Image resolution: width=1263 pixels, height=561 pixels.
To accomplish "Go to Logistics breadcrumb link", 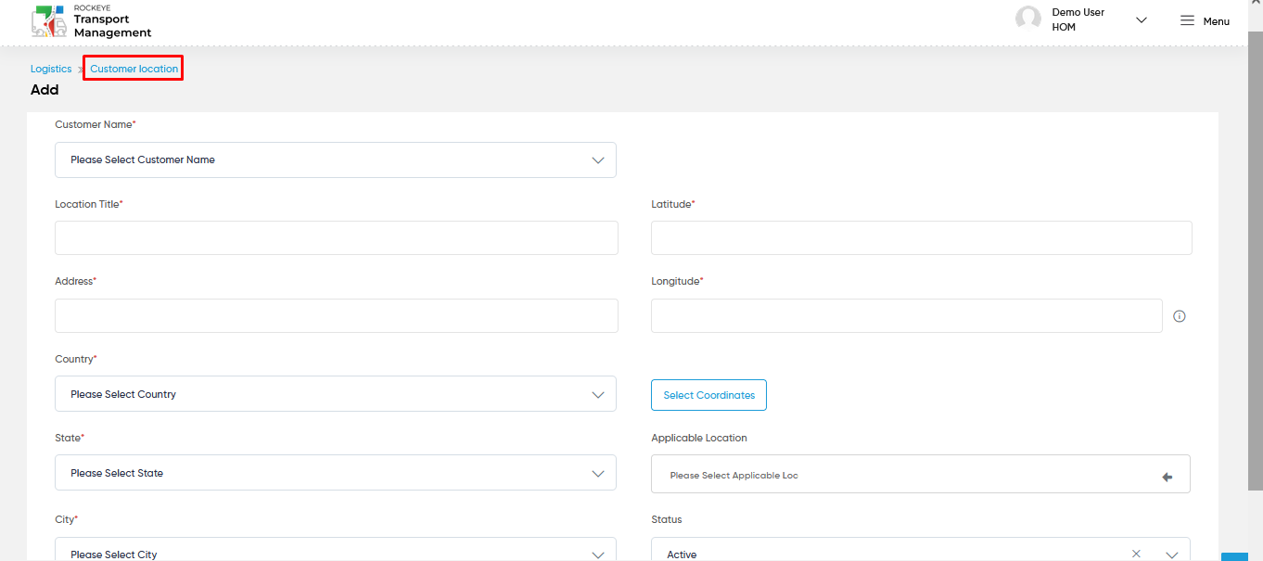I will click(x=51, y=69).
